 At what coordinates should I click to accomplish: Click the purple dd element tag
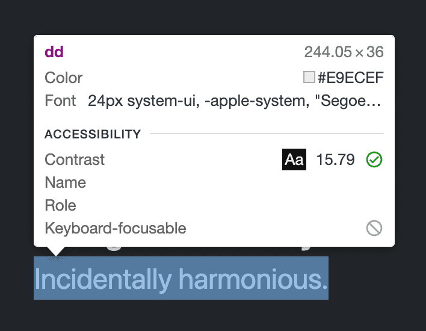click(x=54, y=52)
